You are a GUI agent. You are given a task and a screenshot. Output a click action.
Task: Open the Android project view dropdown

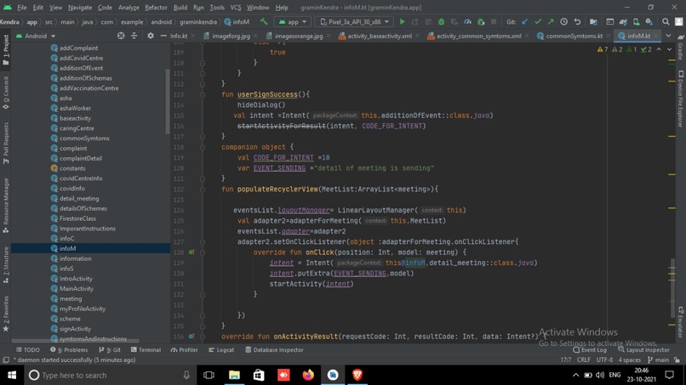pos(36,36)
